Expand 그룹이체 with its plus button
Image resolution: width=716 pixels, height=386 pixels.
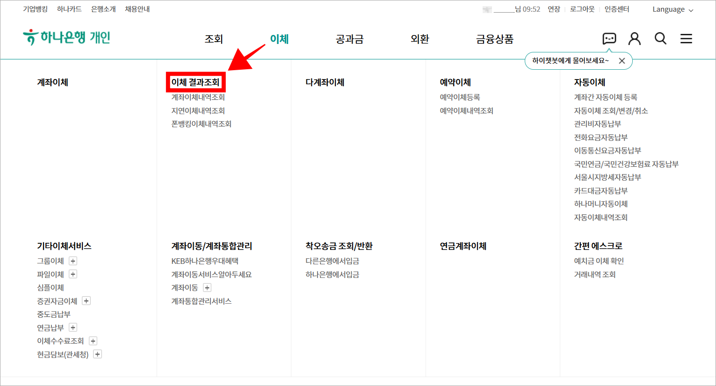(x=73, y=261)
